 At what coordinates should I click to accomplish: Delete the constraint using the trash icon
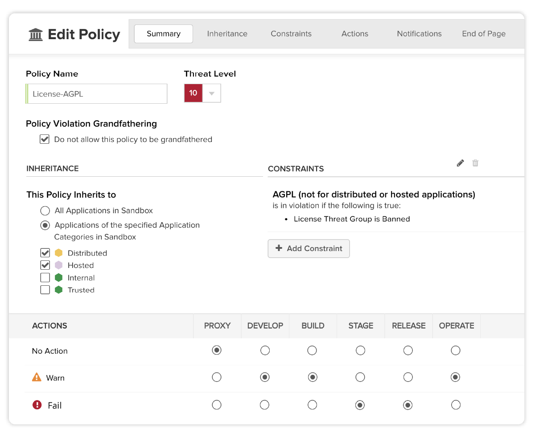point(475,163)
